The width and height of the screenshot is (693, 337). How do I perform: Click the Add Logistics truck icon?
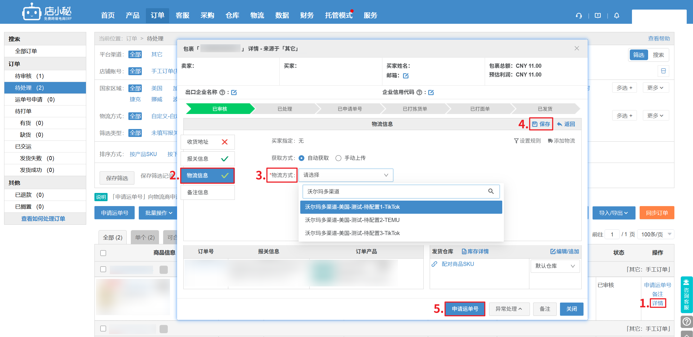(550, 141)
